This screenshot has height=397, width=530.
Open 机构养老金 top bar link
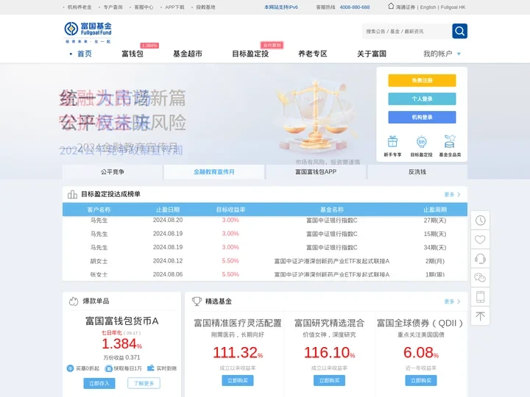tap(79, 7)
